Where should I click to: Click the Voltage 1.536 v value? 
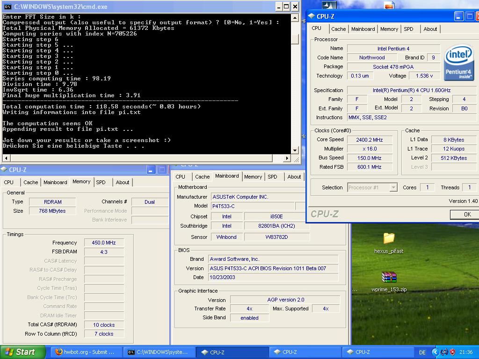[424, 76]
